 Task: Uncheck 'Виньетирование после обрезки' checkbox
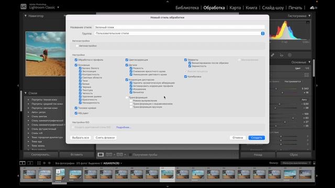(189, 63)
